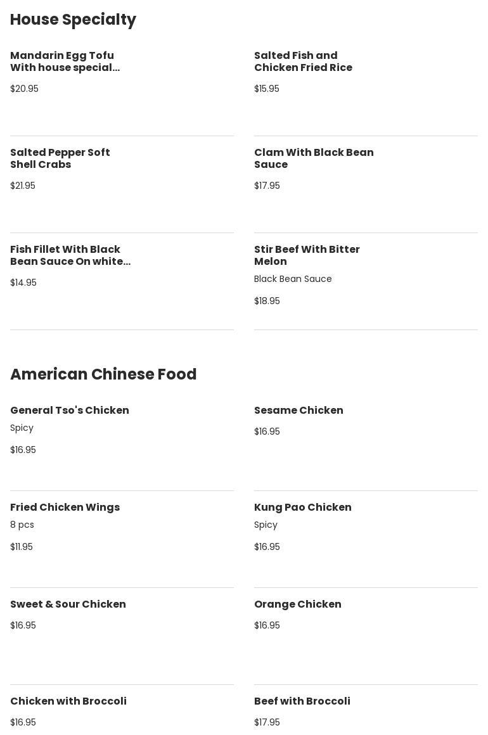Choose Sesame Chicken dish
488x735 pixels.
pyautogui.click(x=299, y=411)
